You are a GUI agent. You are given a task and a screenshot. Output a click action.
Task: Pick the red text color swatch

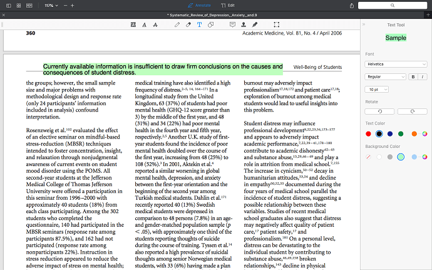(x=368, y=134)
